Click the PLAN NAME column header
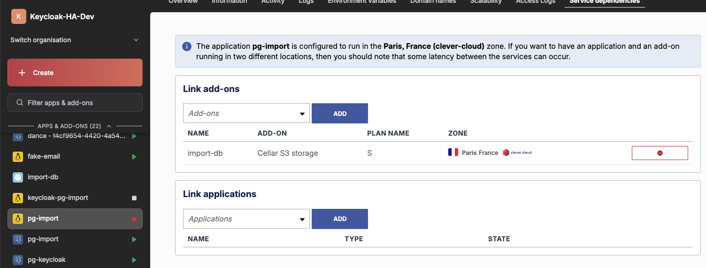 tap(388, 133)
